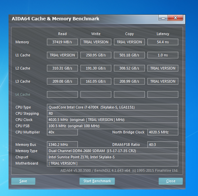Select Memory Bus 1340.2 MHz value

coord(62,145)
